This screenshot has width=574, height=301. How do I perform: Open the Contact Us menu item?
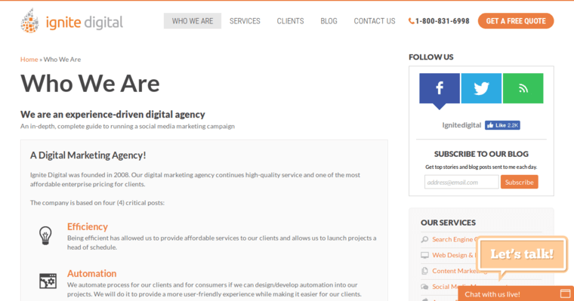coord(375,21)
